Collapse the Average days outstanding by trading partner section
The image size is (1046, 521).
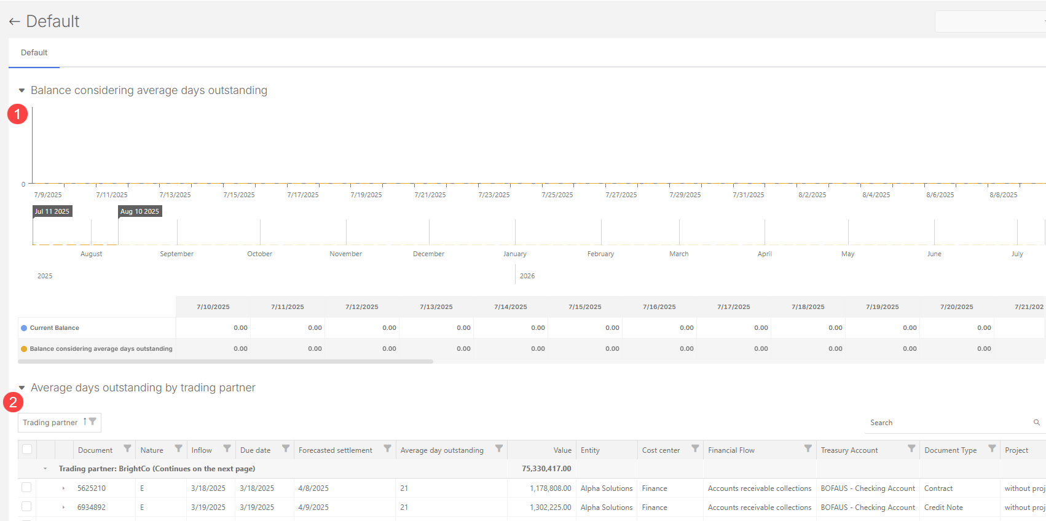coord(22,388)
